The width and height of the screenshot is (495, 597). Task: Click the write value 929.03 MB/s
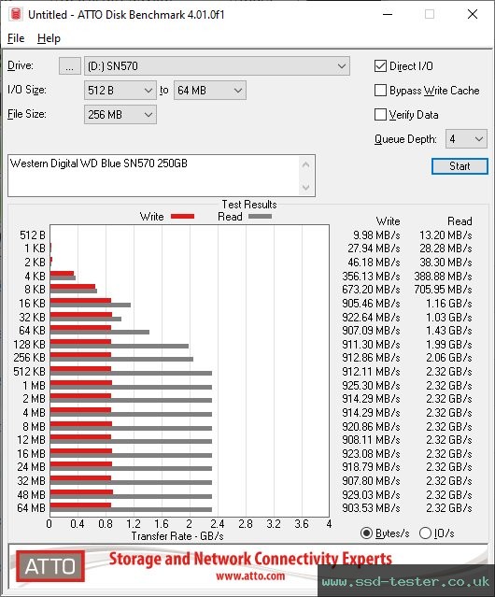tap(371, 494)
